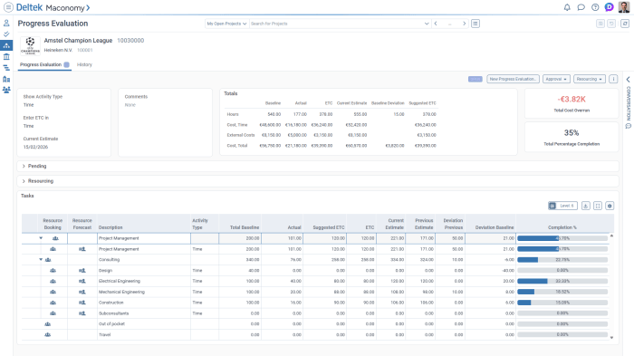Click the New Progress Evaluation button
Image resolution: width=634 pixels, height=356 pixels.
pyautogui.click(x=513, y=79)
